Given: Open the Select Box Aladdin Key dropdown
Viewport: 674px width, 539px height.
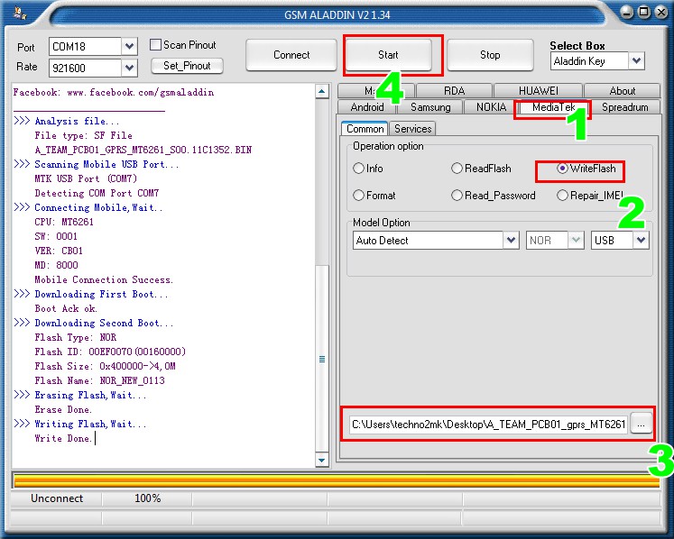Looking at the screenshot, I should point(636,61).
